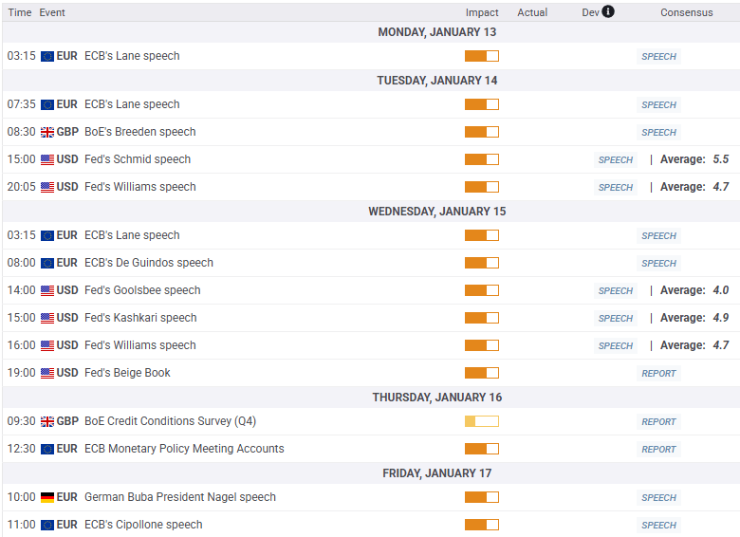This screenshot has height=537, width=740.
Task: Open Wednesday 16:00 Fed's Williams speech event
Action: [140, 345]
